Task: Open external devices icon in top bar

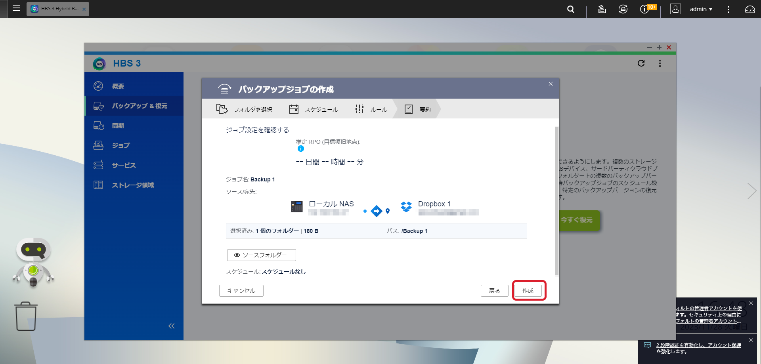Action: click(623, 9)
